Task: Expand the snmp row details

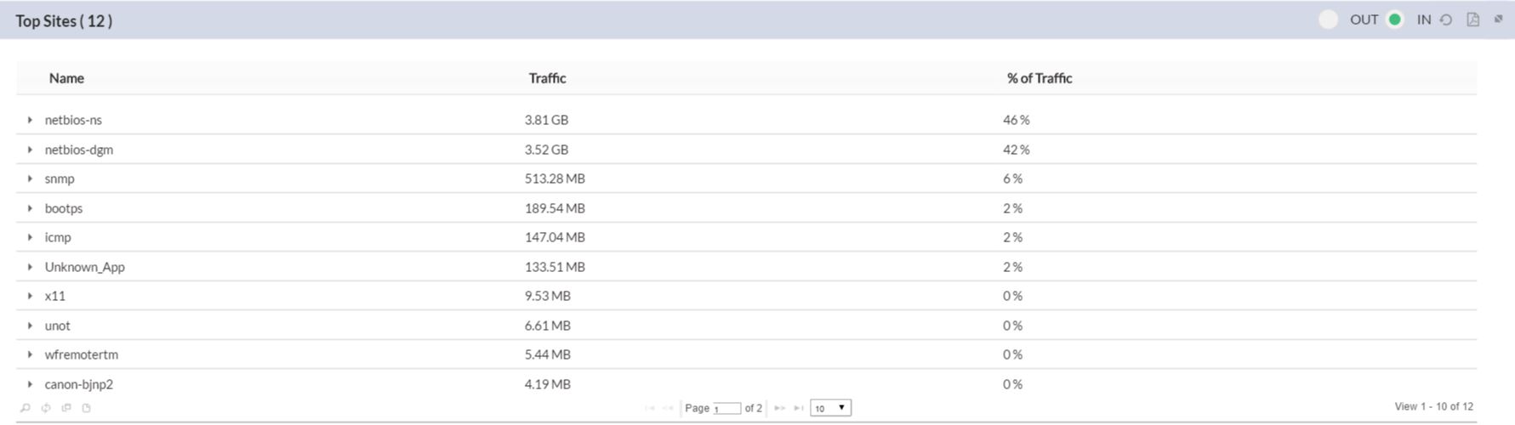Action: 30,178
